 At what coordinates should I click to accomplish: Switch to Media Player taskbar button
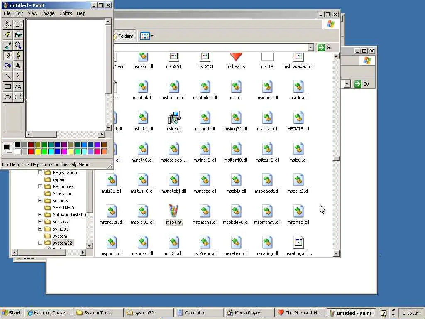pos(249,313)
